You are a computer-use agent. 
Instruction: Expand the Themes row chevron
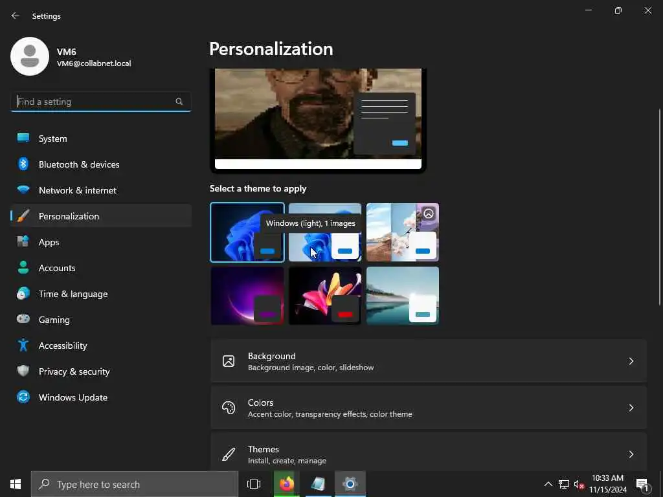[x=631, y=454]
